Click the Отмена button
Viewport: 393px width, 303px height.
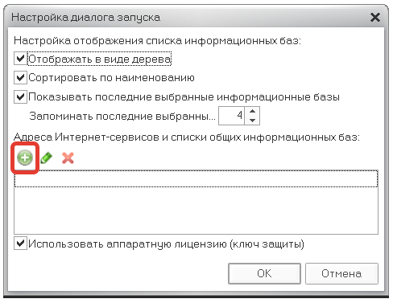click(x=341, y=273)
